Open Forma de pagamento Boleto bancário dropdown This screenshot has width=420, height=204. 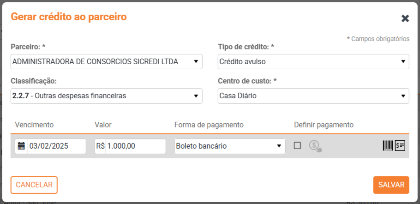[x=229, y=146]
